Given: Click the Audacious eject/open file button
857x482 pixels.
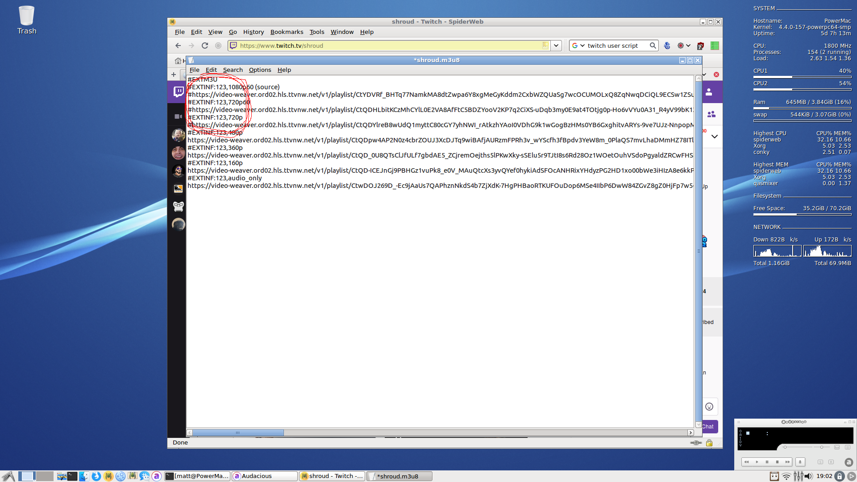Looking at the screenshot, I should pos(800,462).
